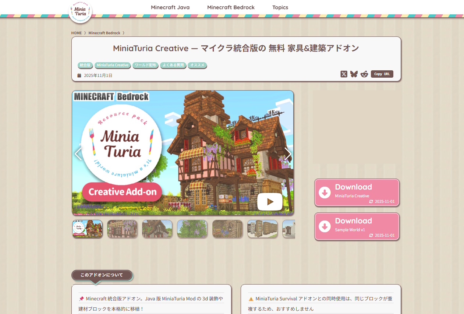Click the download arrow icon for MiniaTuria Creative
This screenshot has height=314, width=464.
(325, 193)
